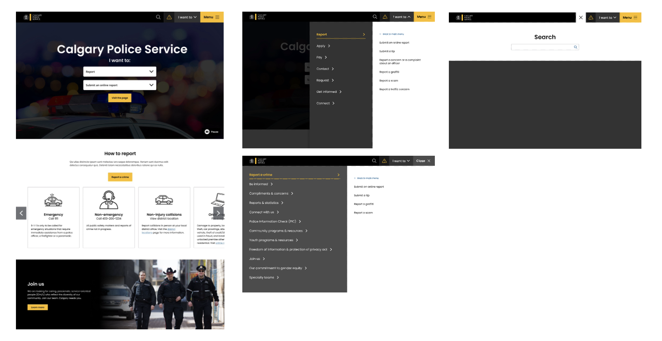
Task: Click alert icon in Report menu mockup header
Action: click(x=385, y=17)
